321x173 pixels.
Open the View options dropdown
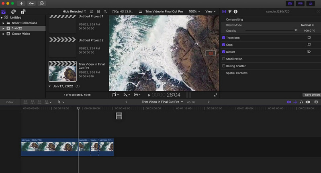click(x=211, y=12)
